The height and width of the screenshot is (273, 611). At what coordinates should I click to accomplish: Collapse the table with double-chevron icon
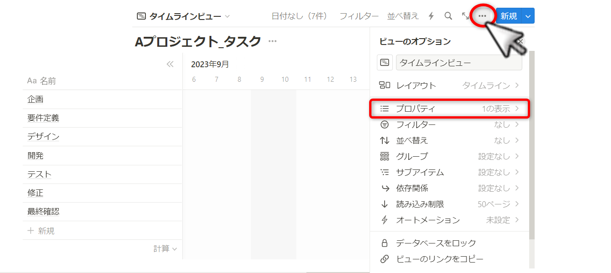point(170,64)
